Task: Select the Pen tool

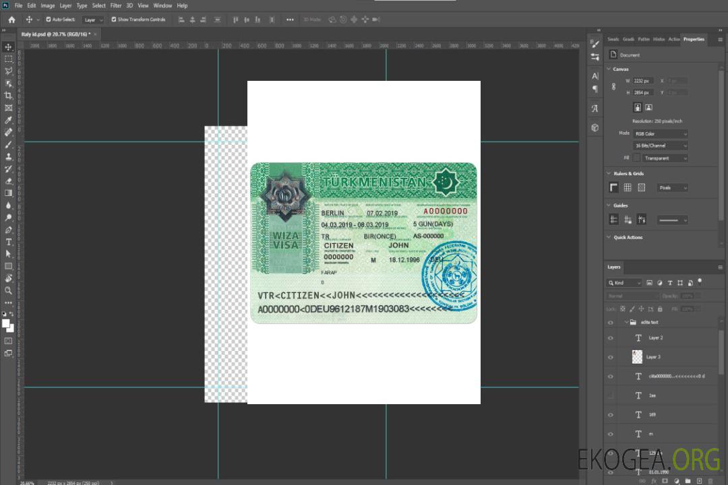Action: point(8,230)
